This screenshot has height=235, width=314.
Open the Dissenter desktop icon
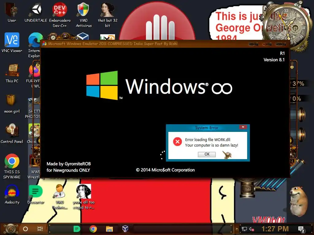(36, 194)
